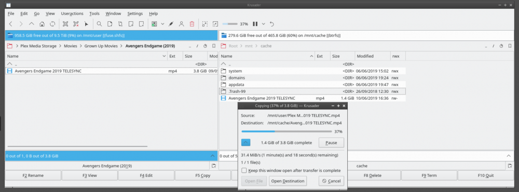Click the left panel root slash button
Viewport: 519px width, 192px height.
[x=197, y=46]
